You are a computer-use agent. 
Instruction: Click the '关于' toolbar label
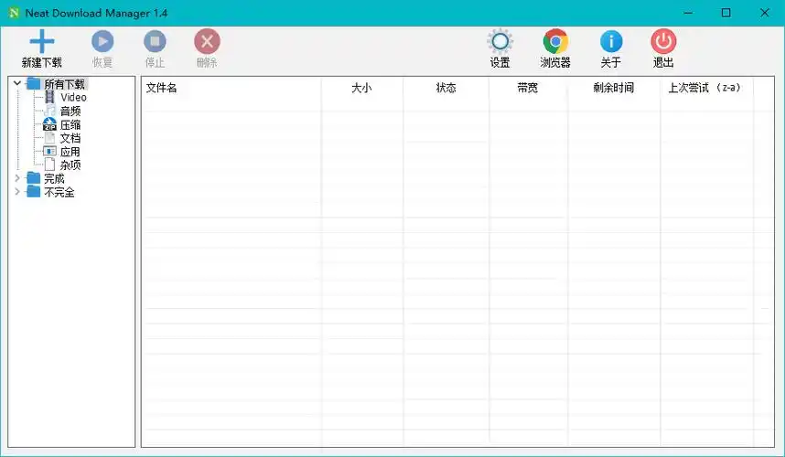[x=611, y=62]
